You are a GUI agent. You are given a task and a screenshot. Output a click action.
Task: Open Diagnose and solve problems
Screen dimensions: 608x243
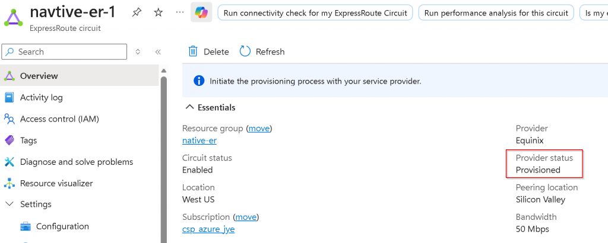click(76, 162)
